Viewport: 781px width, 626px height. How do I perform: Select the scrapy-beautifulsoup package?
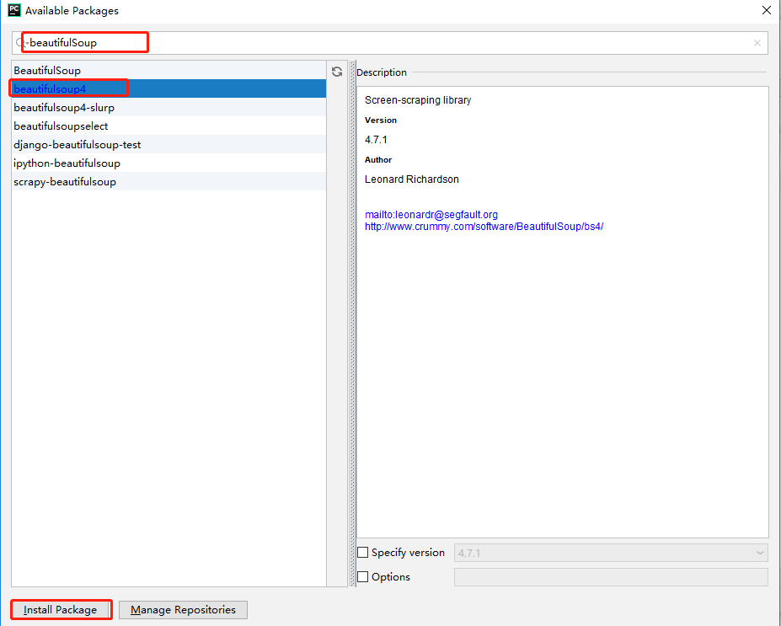click(x=169, y=181)
